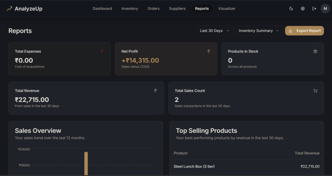Click rupee icon in Net Profit card
This screenshot has height=176, width=332.
[209, 51]
